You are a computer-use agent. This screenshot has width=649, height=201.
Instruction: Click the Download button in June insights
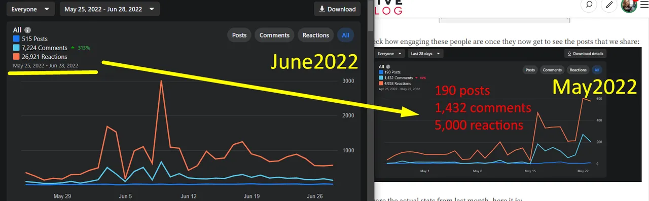(337, 9)
